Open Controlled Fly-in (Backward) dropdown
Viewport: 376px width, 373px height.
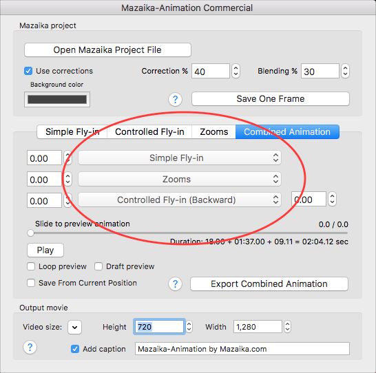click(x=180, y=200)
